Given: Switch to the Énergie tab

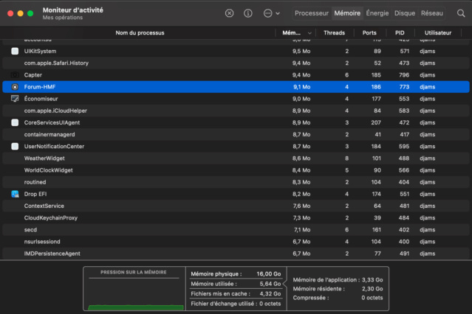Looking at the screenshot, I should click(377, 13).
